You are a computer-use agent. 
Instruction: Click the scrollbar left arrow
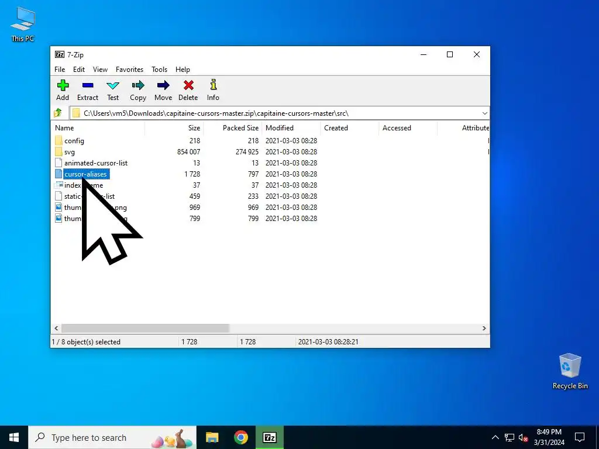pyautogui.click(x=56, y=329)
